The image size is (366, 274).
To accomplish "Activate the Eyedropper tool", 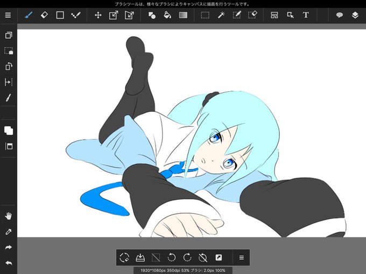I will [x=9, y=232].
